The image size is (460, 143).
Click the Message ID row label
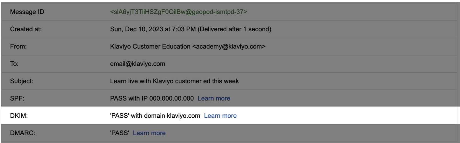click(27, 12)
